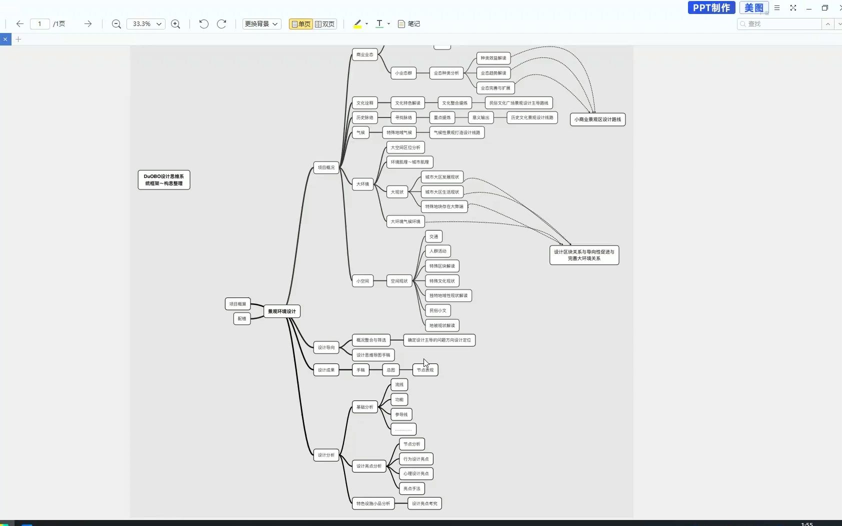
Task: Open the 笔记 notes panel
Action: point(409,23)
